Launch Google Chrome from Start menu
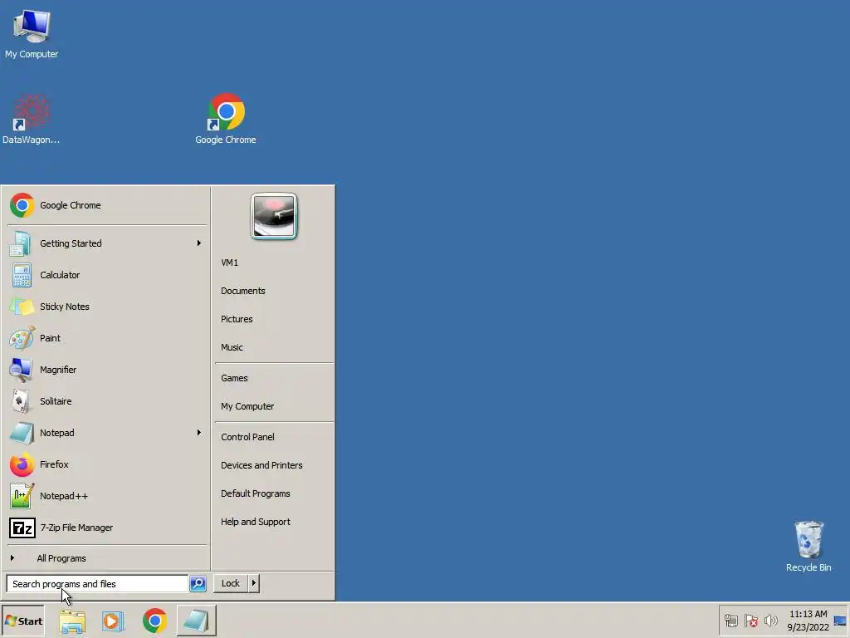Screen dimensions: 850x638 pyautogui.click(x=107, y=205)
